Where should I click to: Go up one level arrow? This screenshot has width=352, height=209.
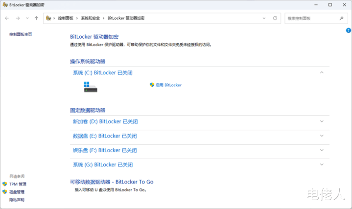[36, 18]
